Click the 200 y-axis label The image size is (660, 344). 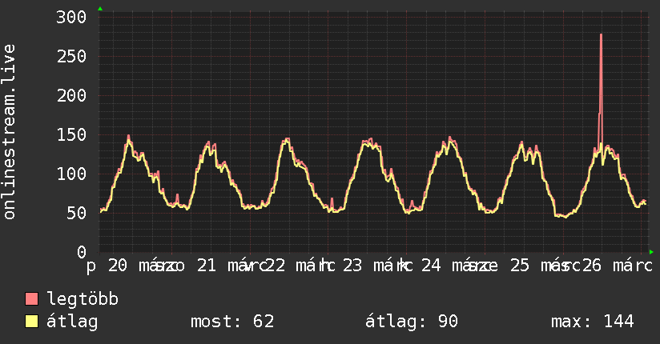click(x=71, y=95)
